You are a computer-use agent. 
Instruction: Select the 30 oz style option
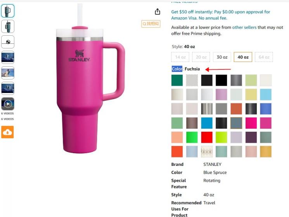(222, 57)
